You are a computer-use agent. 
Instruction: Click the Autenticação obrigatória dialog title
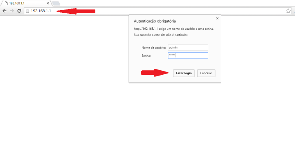click(x=155, y=21)
